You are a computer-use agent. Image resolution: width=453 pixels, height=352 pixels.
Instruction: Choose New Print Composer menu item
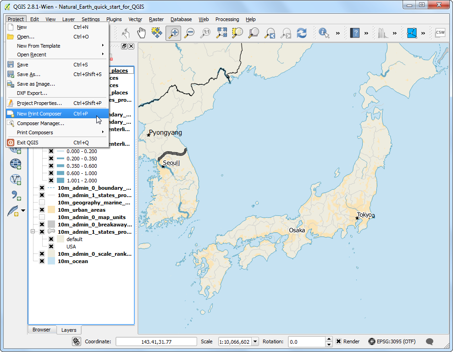pyautogui.click(x=57, y=114)
